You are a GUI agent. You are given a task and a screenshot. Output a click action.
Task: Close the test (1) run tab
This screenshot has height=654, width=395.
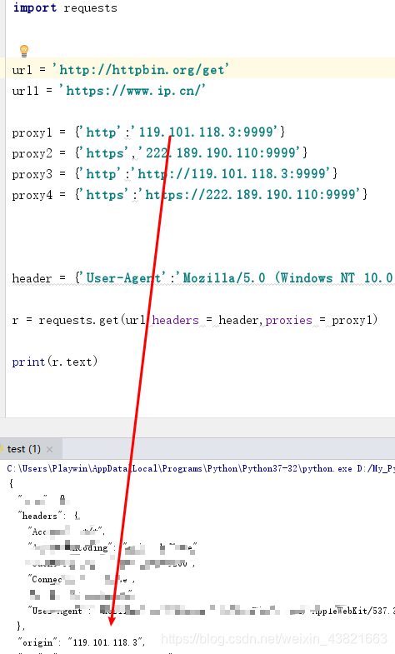point(50,449)
